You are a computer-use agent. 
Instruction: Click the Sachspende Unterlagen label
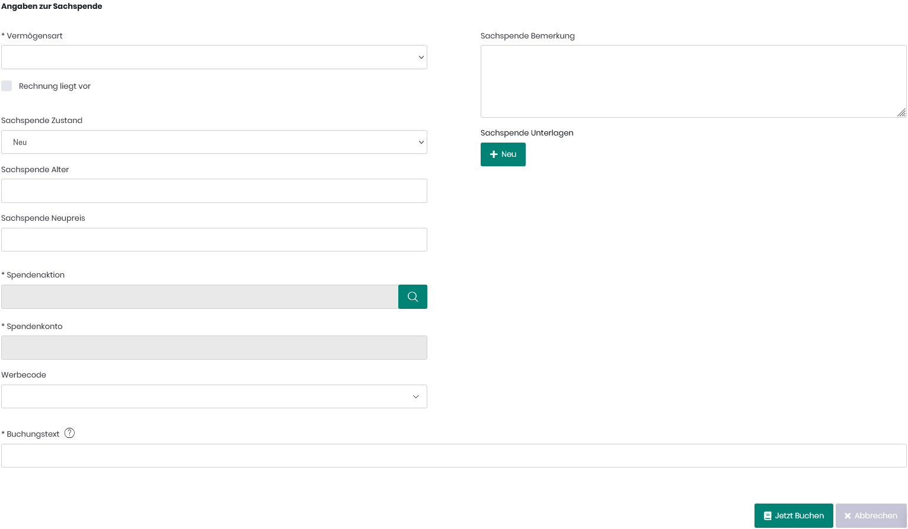[x=527, y=133]
